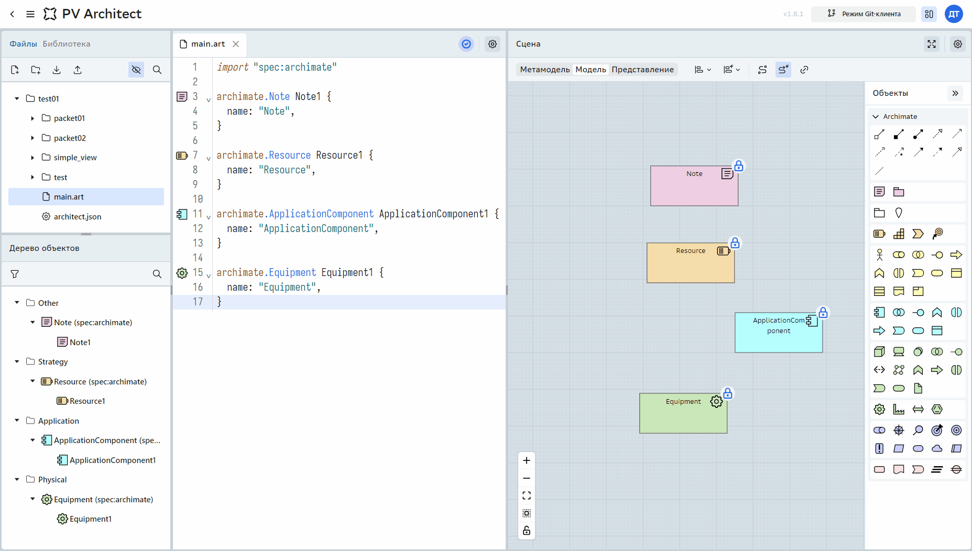Click the create new folder icon

pyautogui.click(x=36, y=70)
